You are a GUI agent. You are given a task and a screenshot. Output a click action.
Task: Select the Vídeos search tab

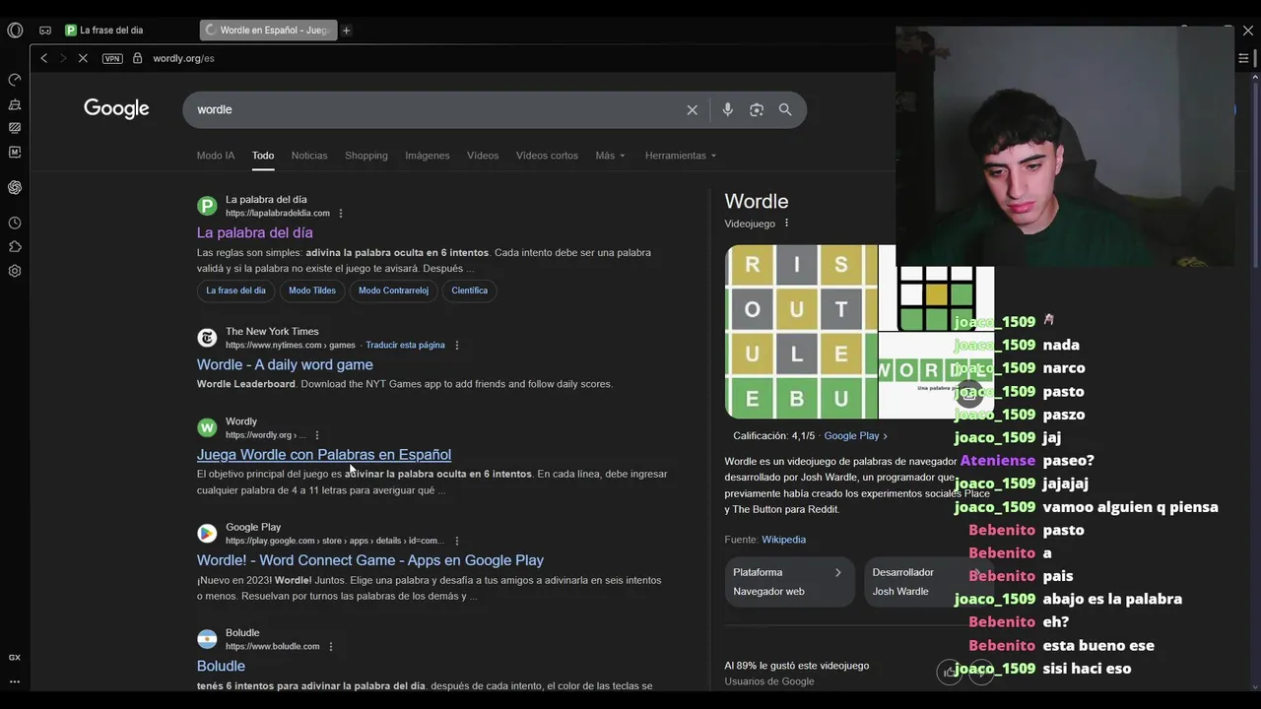coord(483,156)
